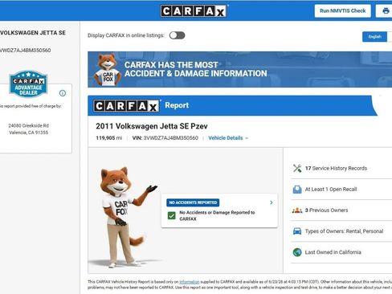Open At Least 1 Open Recall
This screenshot has height=294, width=392.
click(341, 190)
